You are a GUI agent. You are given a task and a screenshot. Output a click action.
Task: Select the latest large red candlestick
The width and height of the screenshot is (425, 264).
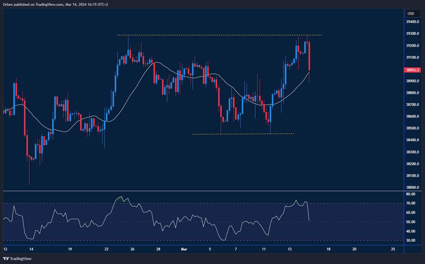coord(309,56)
